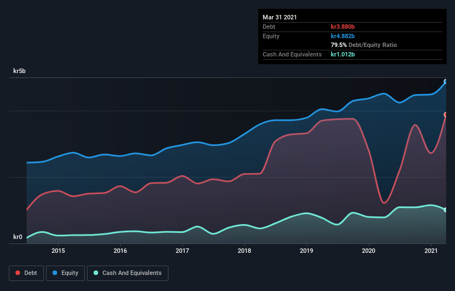Screen dimensions: 455x291
Task: Click Cash And Equivalents label in tooltip
Action: (292, 54)
